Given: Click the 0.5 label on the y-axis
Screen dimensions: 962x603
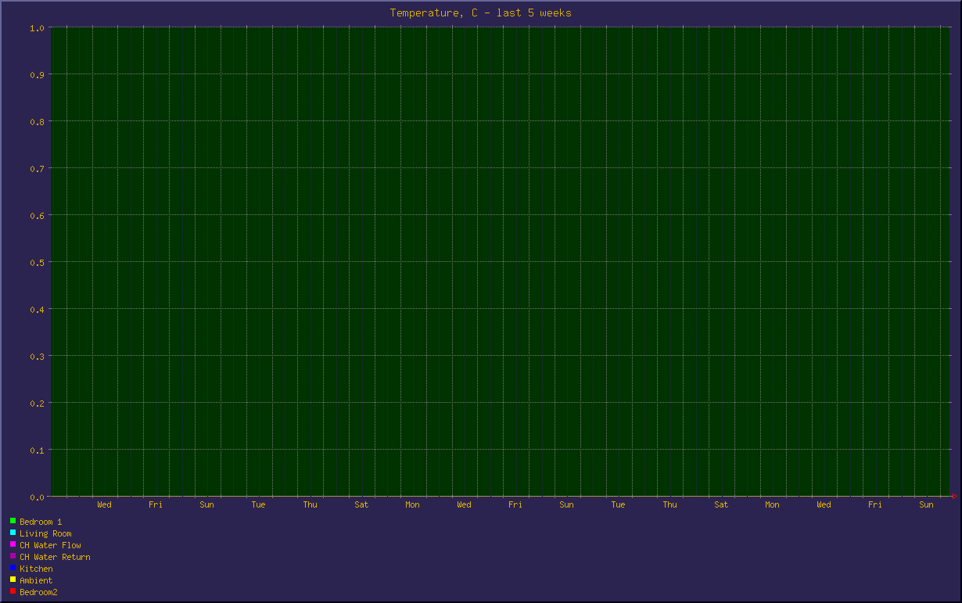Looking at the screenshot, I should point(36,262).
